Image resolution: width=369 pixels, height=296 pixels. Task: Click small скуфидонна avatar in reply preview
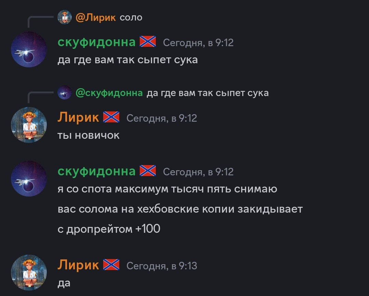[x=65, y=93]
